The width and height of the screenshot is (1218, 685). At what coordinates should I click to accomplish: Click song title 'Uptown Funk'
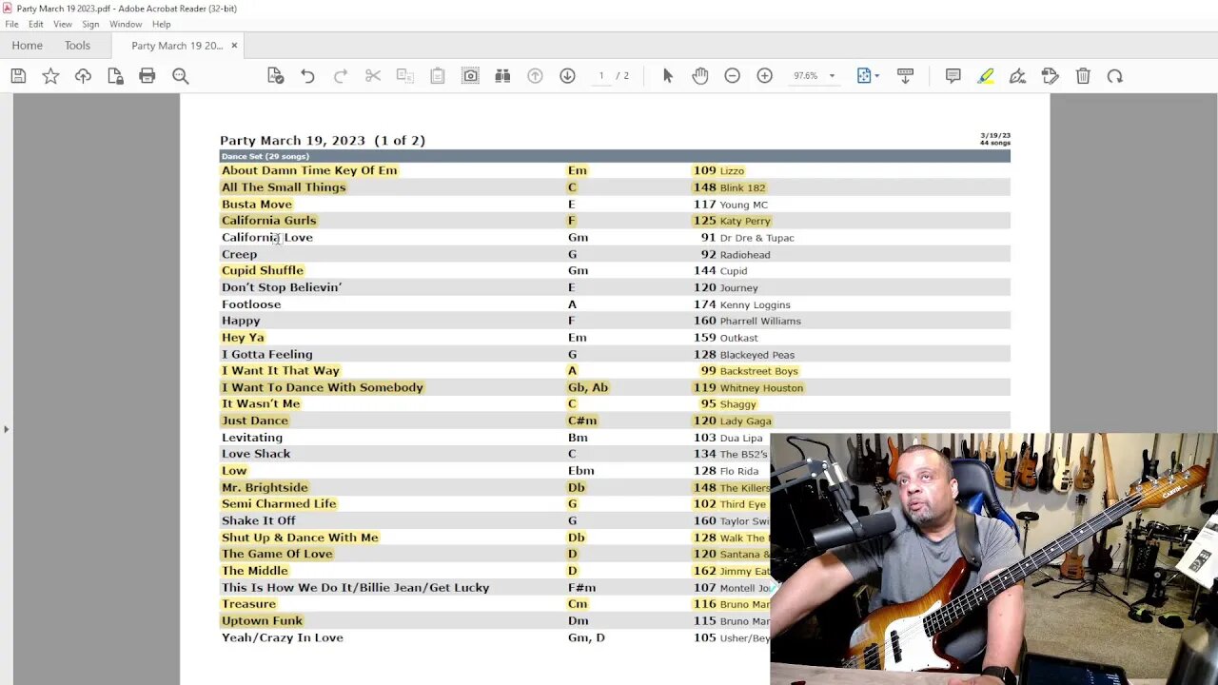coord(262,620)
